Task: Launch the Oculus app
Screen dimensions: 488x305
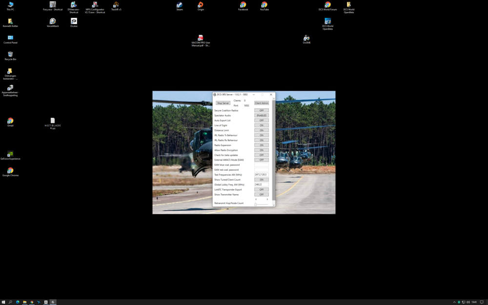Action: (x=73, y=21)
